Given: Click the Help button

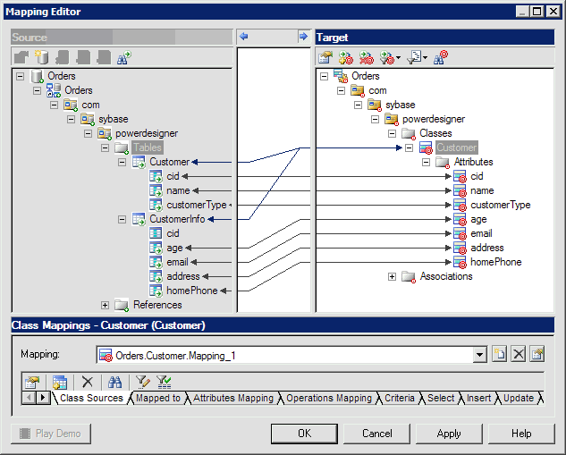Looking at the screenshot, I should tap(521, 434).
